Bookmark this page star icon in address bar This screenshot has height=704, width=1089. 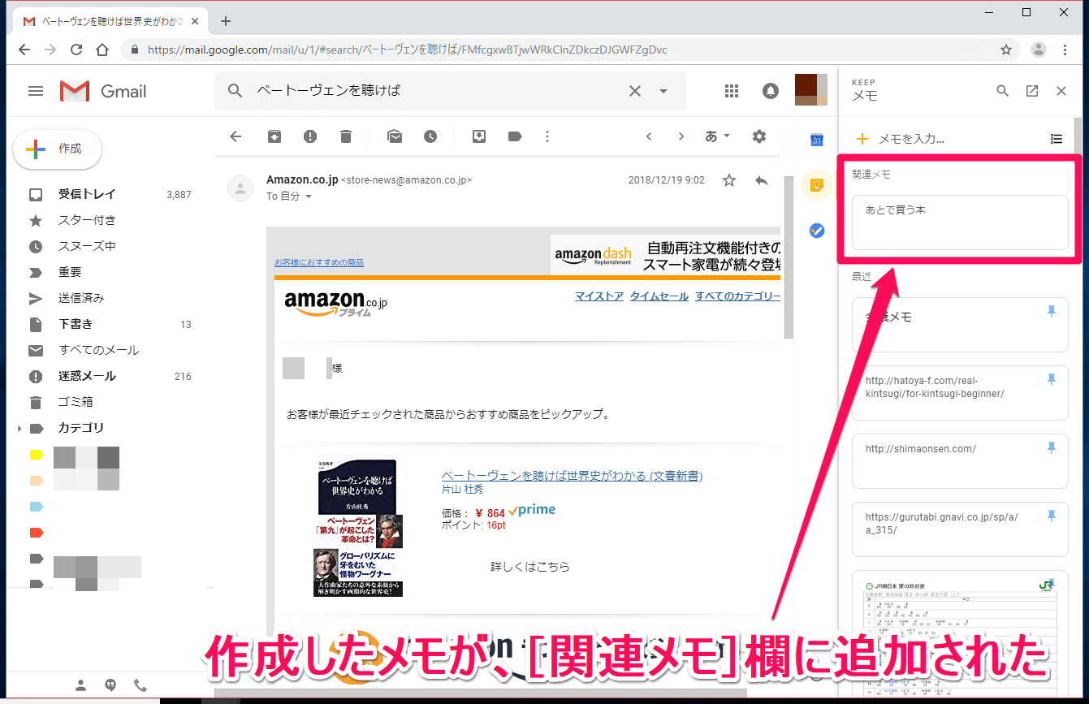pyautogui.click(x=1006, y=50)
